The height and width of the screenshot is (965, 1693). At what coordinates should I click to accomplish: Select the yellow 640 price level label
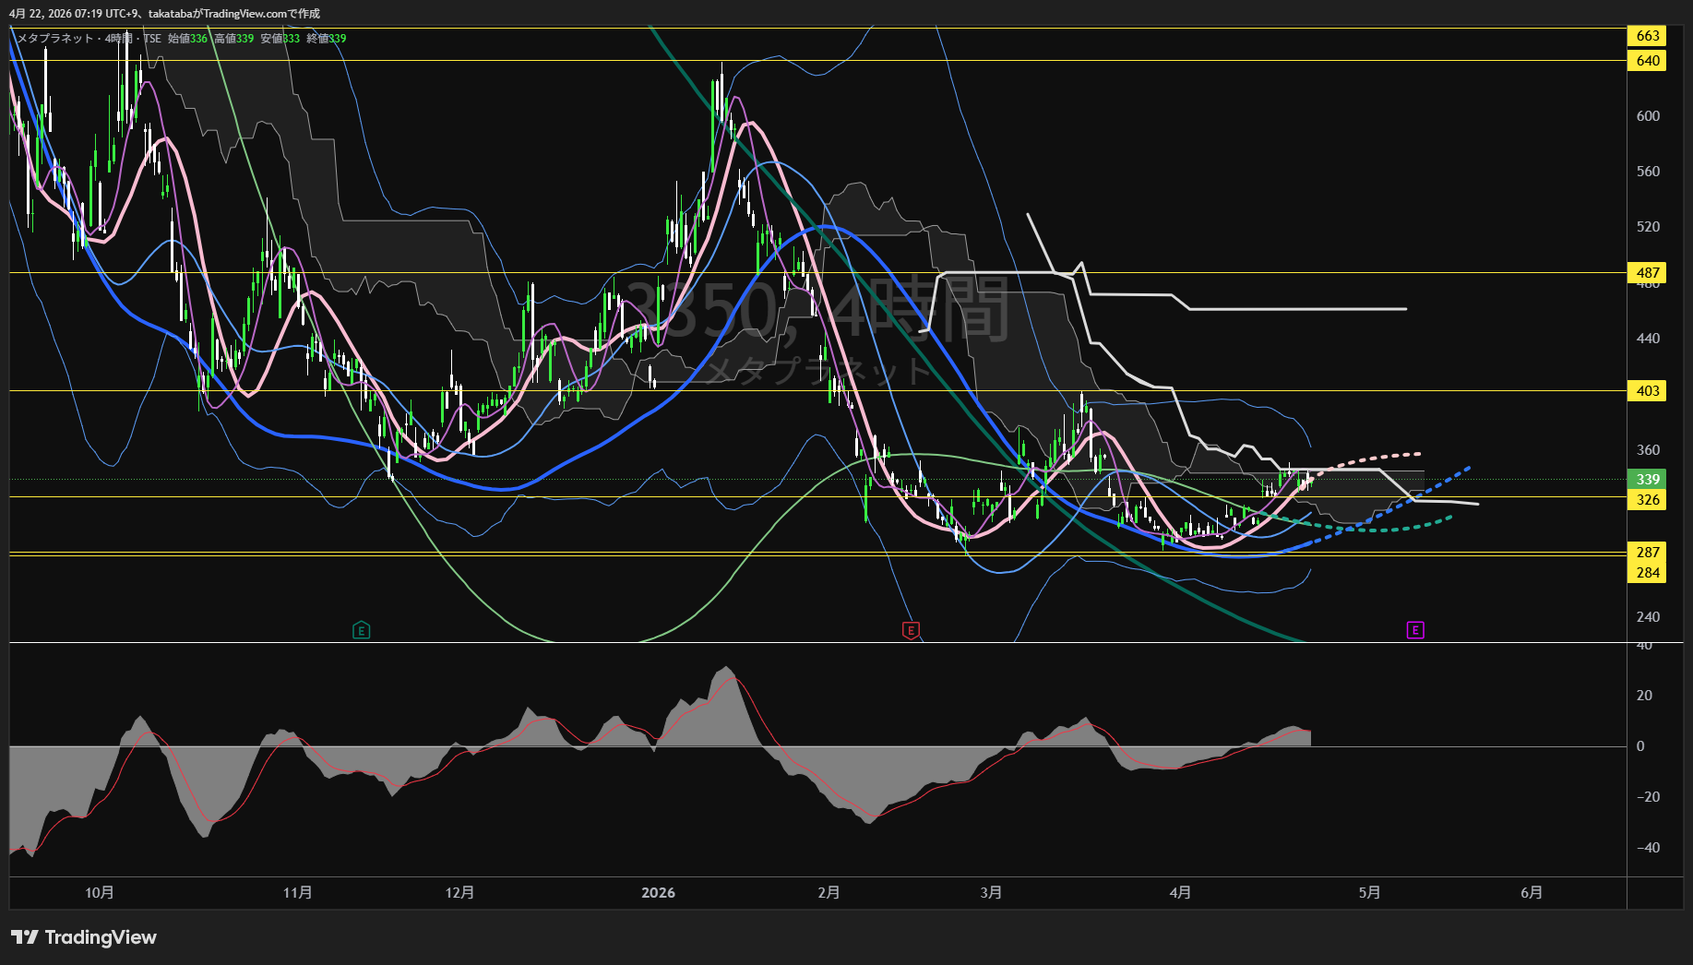1647,61
